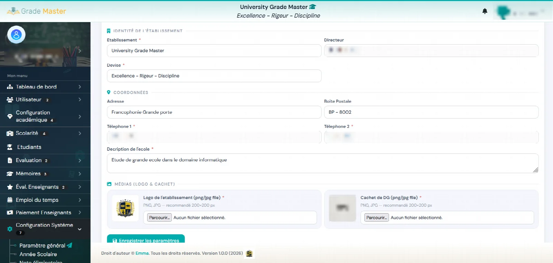Click the Éval. Enseignants star icon
This screenshot has width=553, height=263.
pos(10,187)
